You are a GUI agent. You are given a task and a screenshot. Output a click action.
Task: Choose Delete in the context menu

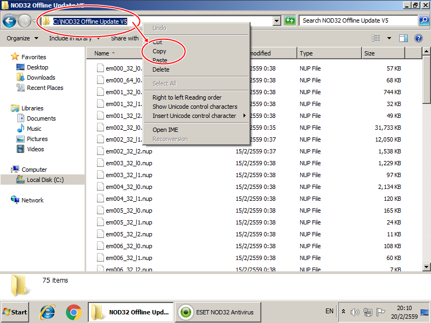(x=196, y=69)
